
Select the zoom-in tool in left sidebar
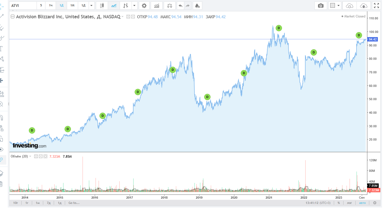[x=1, y=104]
